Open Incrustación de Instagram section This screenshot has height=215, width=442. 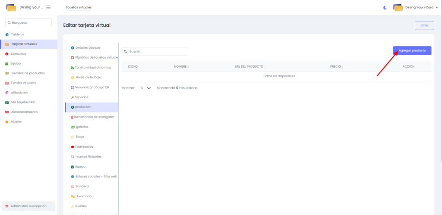click(x=94, y=117)
